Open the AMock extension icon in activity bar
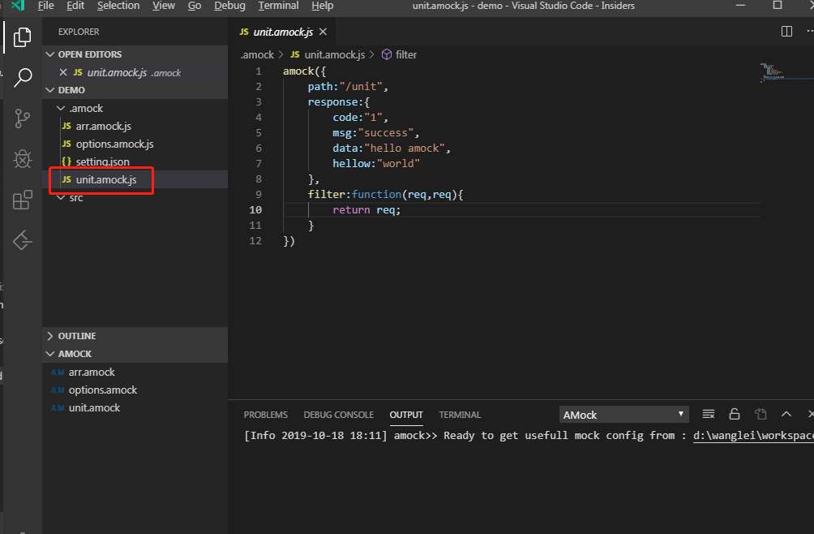814x534 pixels. click(x=23, y=240)
